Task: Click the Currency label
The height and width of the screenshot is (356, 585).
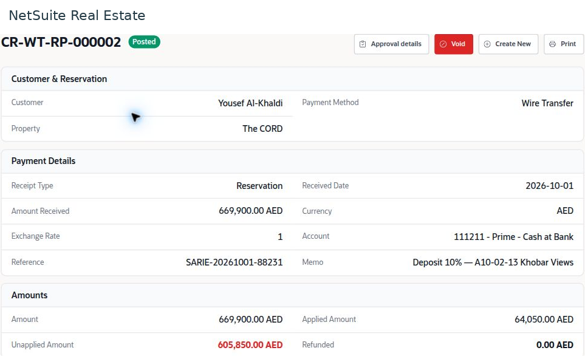Action: tap(316, 211)
